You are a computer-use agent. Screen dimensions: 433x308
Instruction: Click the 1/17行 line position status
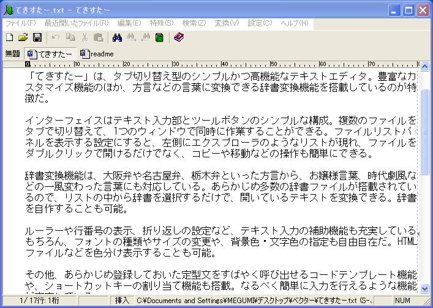pyautogui.click(x=39, y=301)
